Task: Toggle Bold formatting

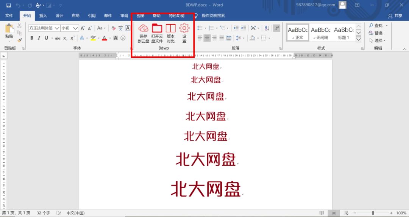Action: [32, 38]
